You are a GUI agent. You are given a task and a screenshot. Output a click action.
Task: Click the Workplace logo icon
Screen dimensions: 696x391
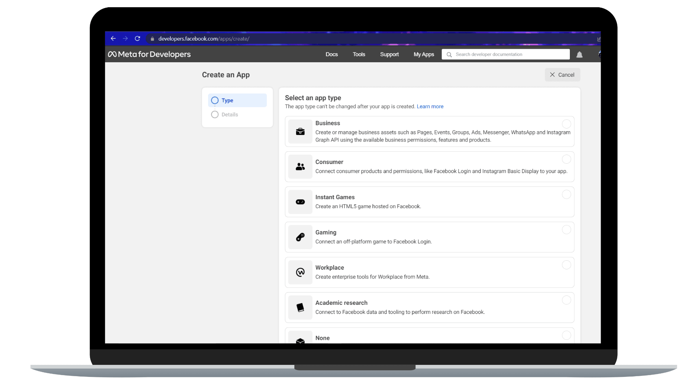click(x=300, y=272)
